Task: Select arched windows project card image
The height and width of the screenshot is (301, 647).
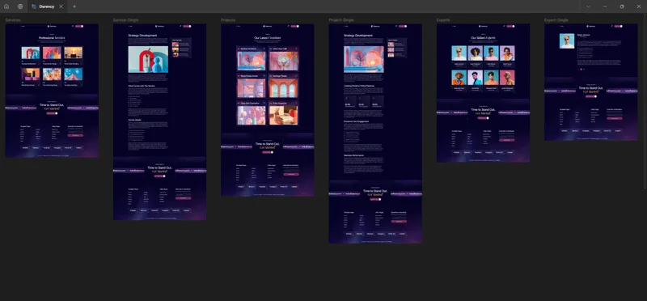Action: tap(284, 88)
